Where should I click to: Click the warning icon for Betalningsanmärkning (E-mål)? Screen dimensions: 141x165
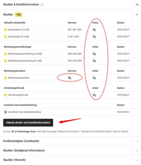[x=6, y=61]
